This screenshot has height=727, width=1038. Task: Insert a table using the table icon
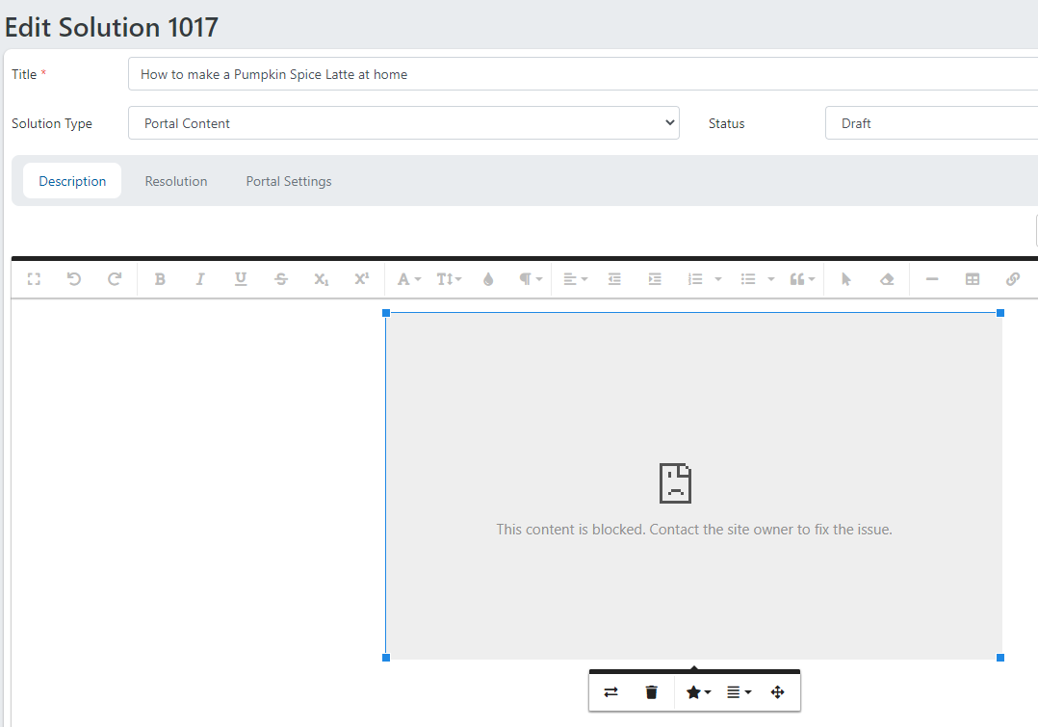pyautogui.click(x=973, y=279)
